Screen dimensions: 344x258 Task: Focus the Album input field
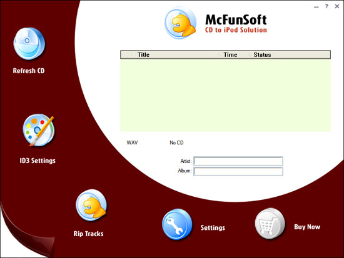(x=238, y=171)
